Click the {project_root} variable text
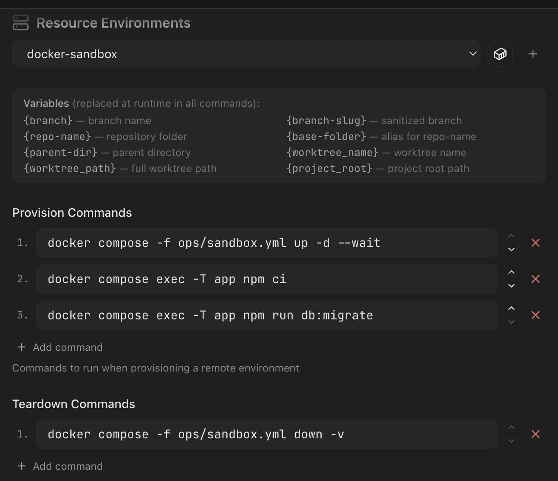Image resolution: width=558 pixels, height=481 pixels. click(329, 169)
